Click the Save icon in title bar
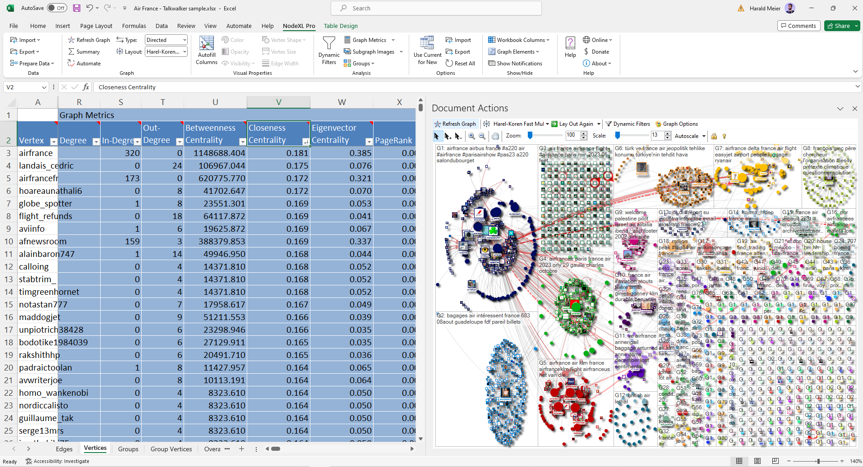 77,8
